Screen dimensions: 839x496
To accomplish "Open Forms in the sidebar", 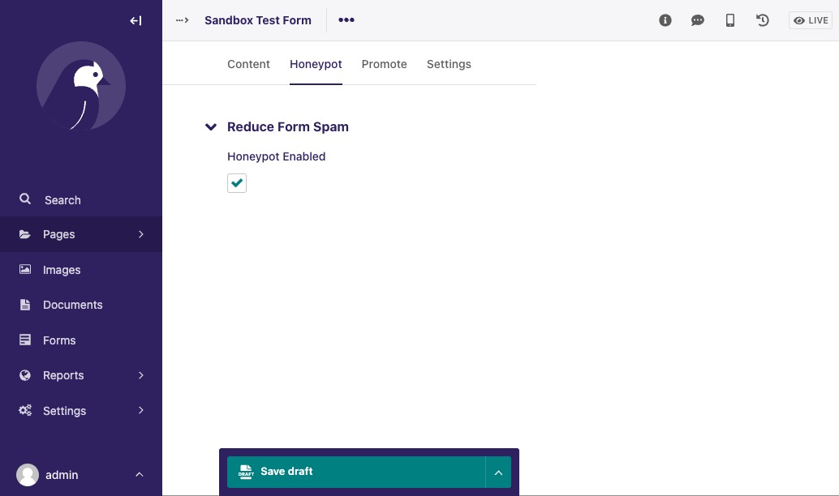I will coord(81,340).
